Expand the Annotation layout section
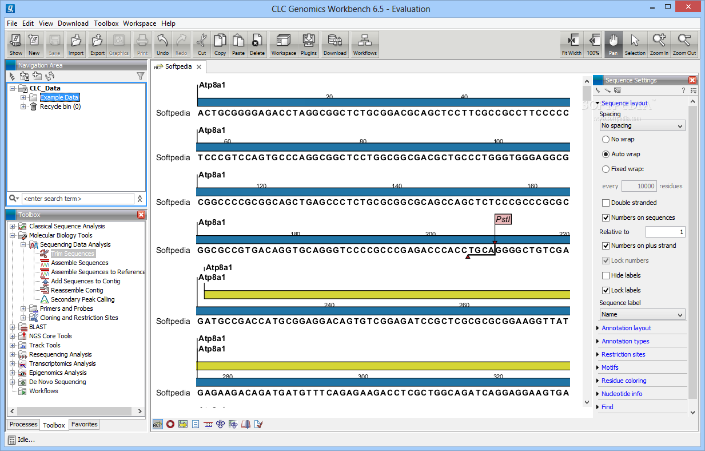This screenshot has width=705, height=451. coord(598,328)
